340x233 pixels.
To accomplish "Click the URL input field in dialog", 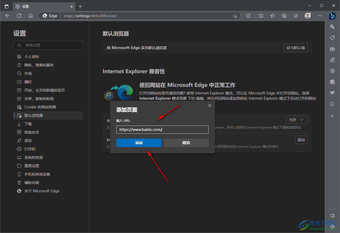I will point(163,130).
